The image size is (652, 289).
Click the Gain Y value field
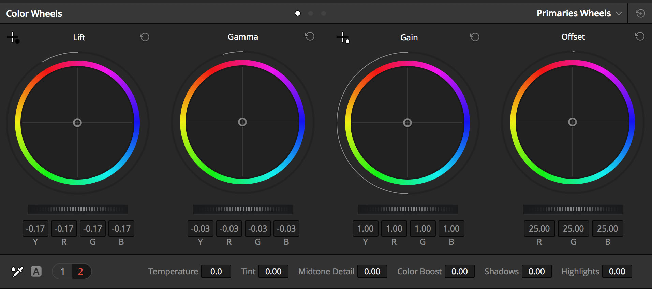pos(366,228)
